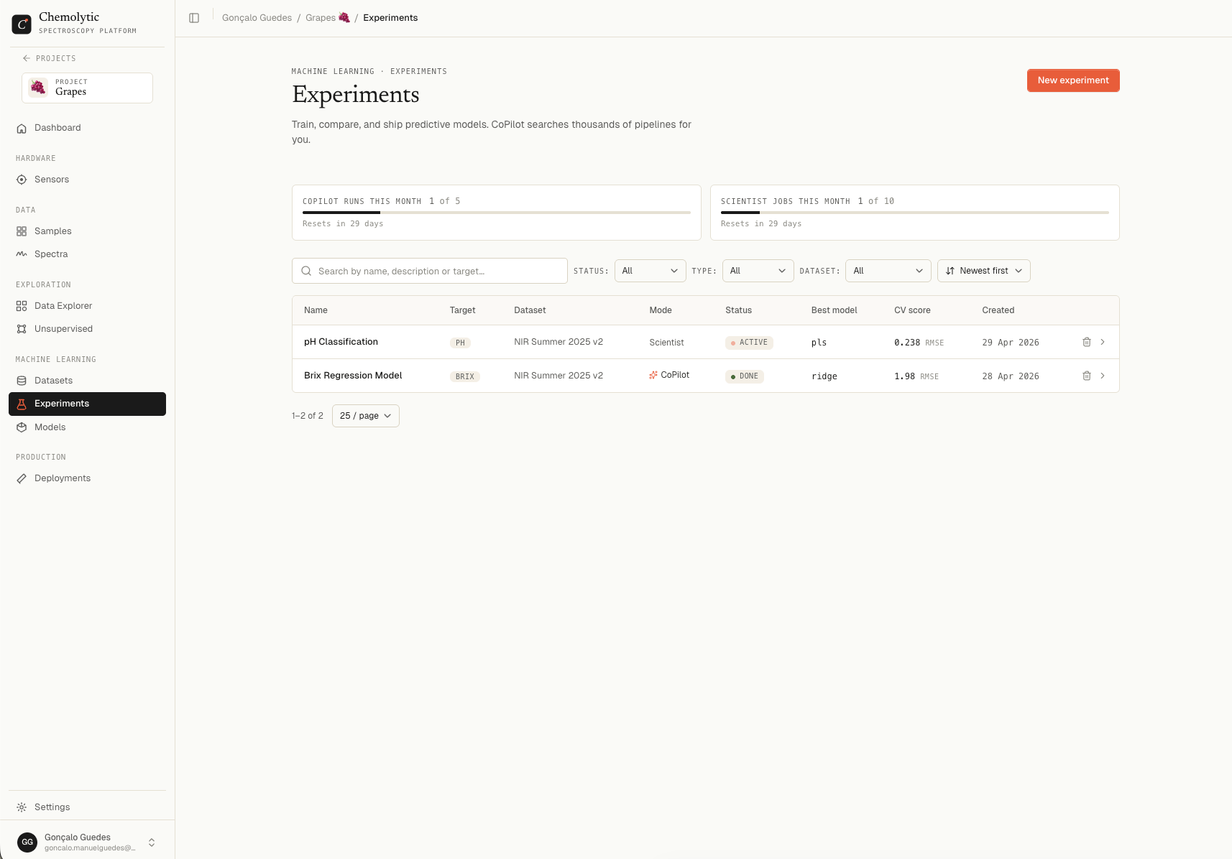Click the 0.238 RMSE score
Image resolution: width=1232 pixels, height=859 pixels.
point(919,343)
